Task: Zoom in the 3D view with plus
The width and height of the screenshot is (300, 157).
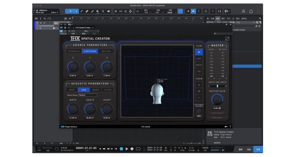Action: click(199, 85)
